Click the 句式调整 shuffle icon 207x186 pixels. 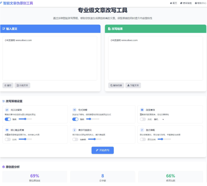pyautogui.click(x=75, y=110)
